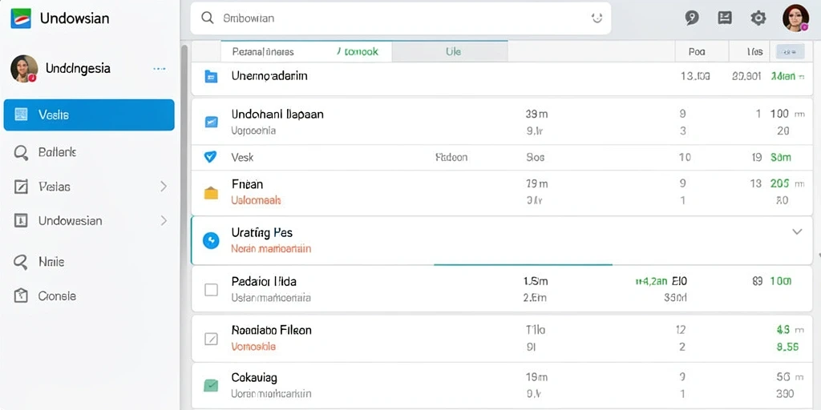The width and height of the screenshot is (821, 410).
Task: Click the blue round icon beside Urating Pes
Action: [211, 240]
